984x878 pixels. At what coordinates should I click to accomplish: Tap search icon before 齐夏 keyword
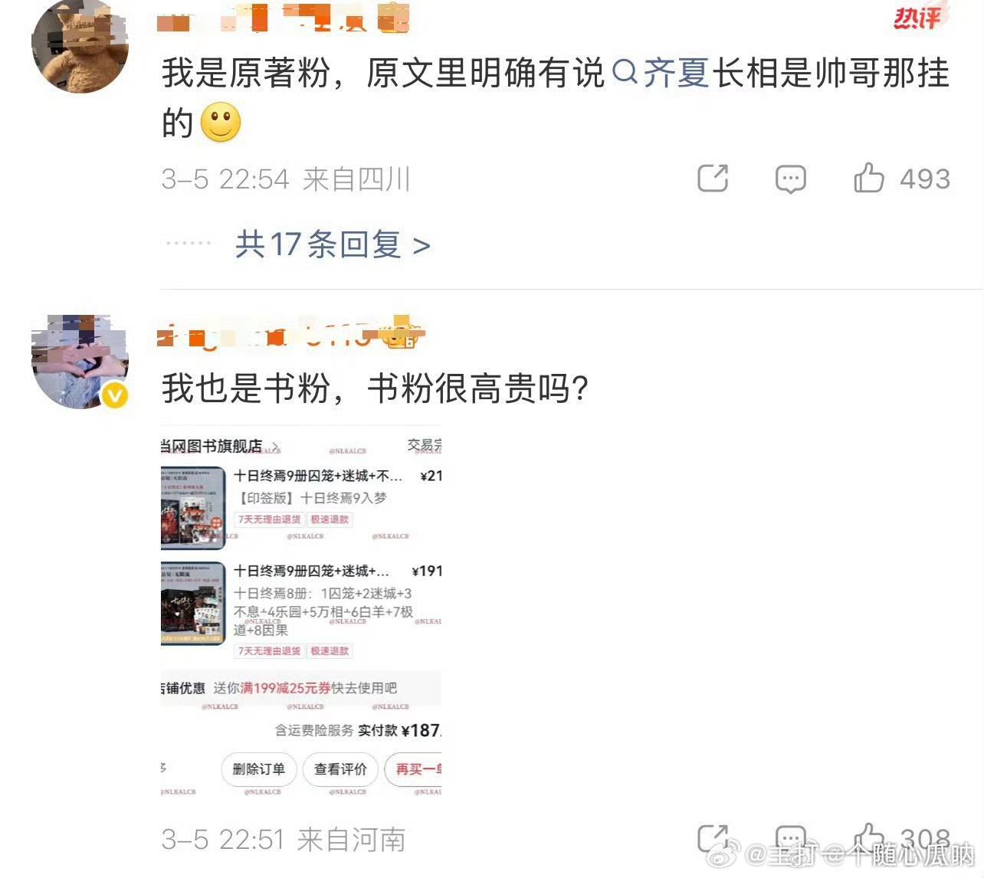pyautogui.click(x=625, y=73)
